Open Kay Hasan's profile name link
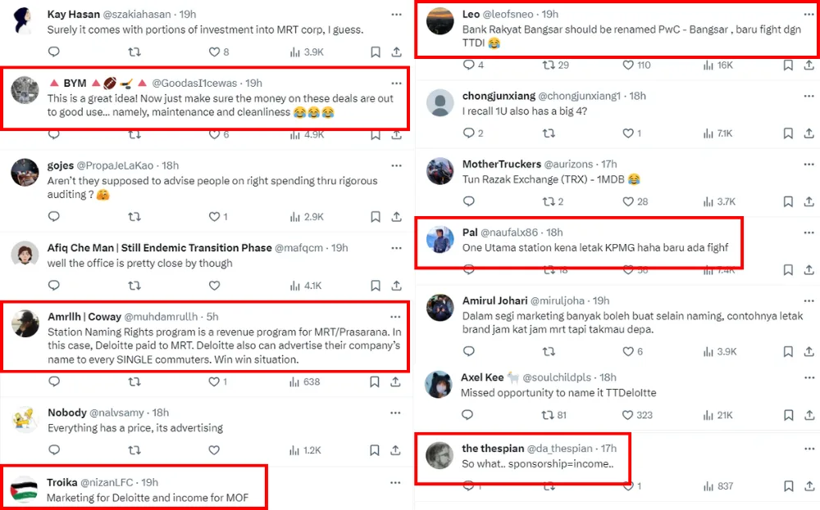The image size is (820, 510). point(75,14)
